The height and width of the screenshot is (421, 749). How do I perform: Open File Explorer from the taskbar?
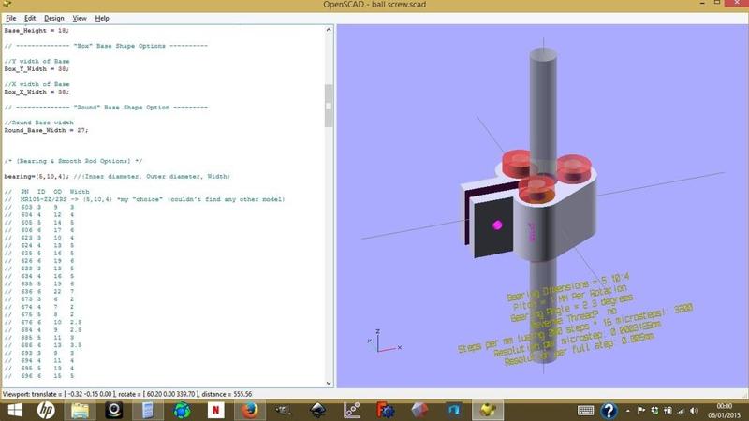pyautogui.click(x=80, y=410)
